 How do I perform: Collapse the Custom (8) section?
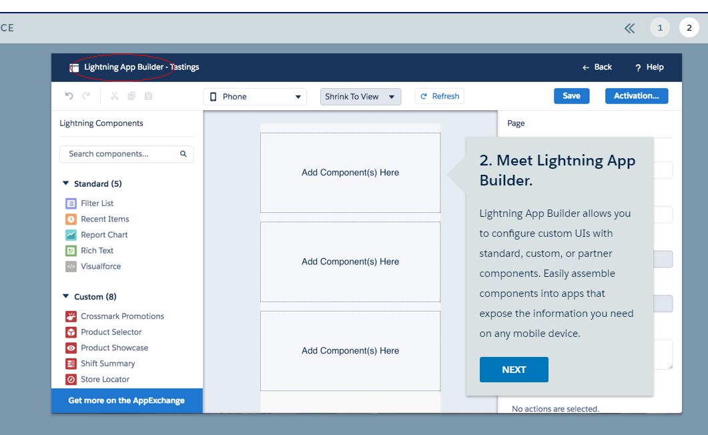pos(66,296)
